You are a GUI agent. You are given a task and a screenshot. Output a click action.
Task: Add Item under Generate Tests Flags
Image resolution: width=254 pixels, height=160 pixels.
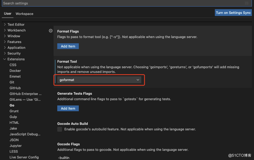point(68,108)
